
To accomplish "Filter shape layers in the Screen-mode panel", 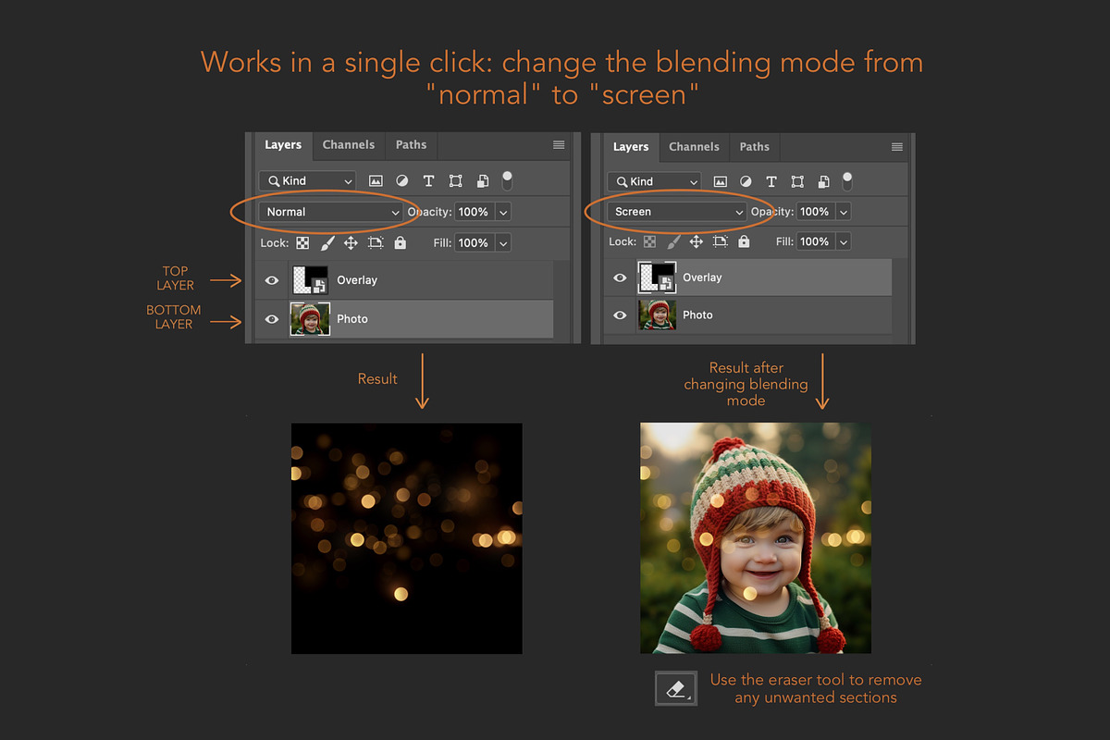I will (x=797, y=181).
